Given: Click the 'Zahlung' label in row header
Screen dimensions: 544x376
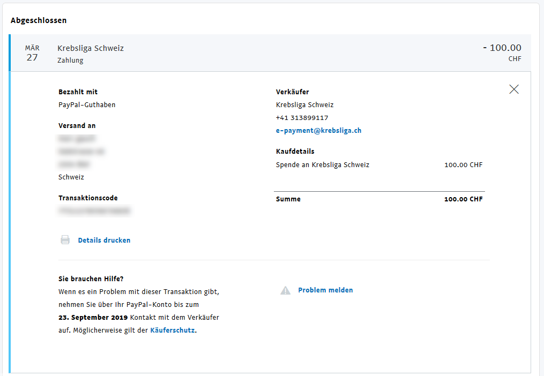Looking at the screenshot, I should 70,61.
